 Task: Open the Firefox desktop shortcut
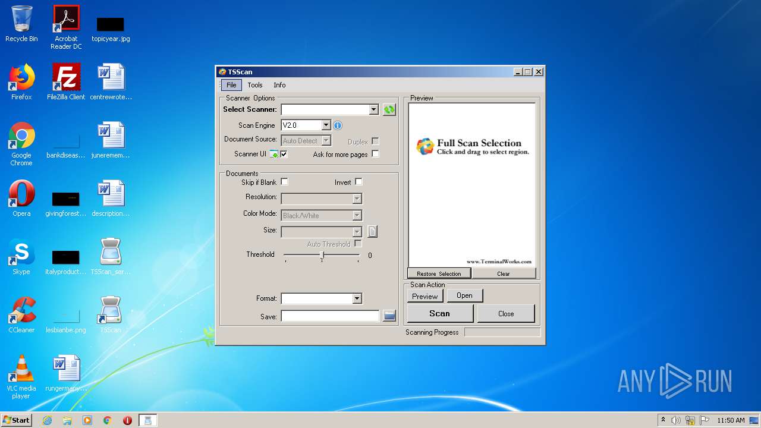21,82
